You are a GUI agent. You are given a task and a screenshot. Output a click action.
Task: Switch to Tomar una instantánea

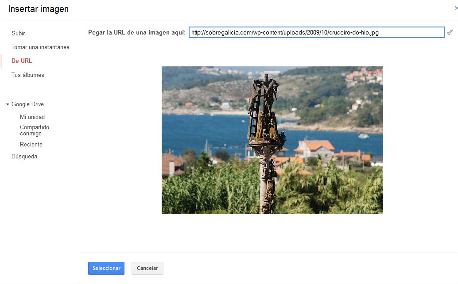[40, 47]
